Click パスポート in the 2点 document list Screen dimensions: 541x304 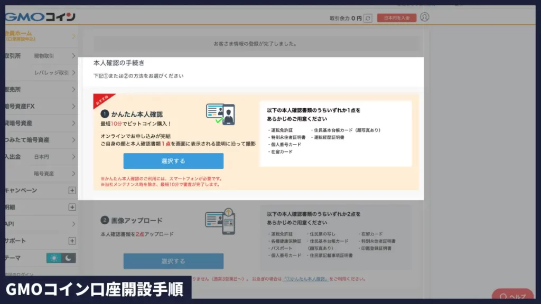click(x=282, y=248)
